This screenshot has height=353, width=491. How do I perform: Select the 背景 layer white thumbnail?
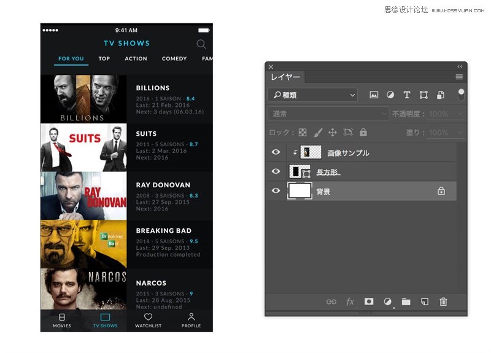(x=300, y=191)
